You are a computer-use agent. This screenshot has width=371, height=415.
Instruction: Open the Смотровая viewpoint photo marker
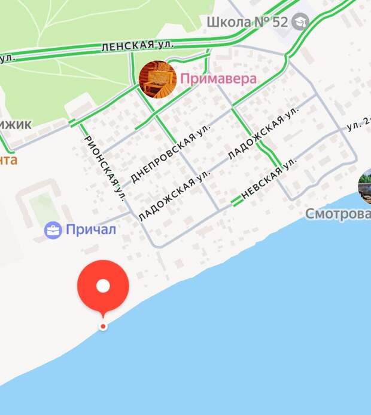click(x=364, y=186)
